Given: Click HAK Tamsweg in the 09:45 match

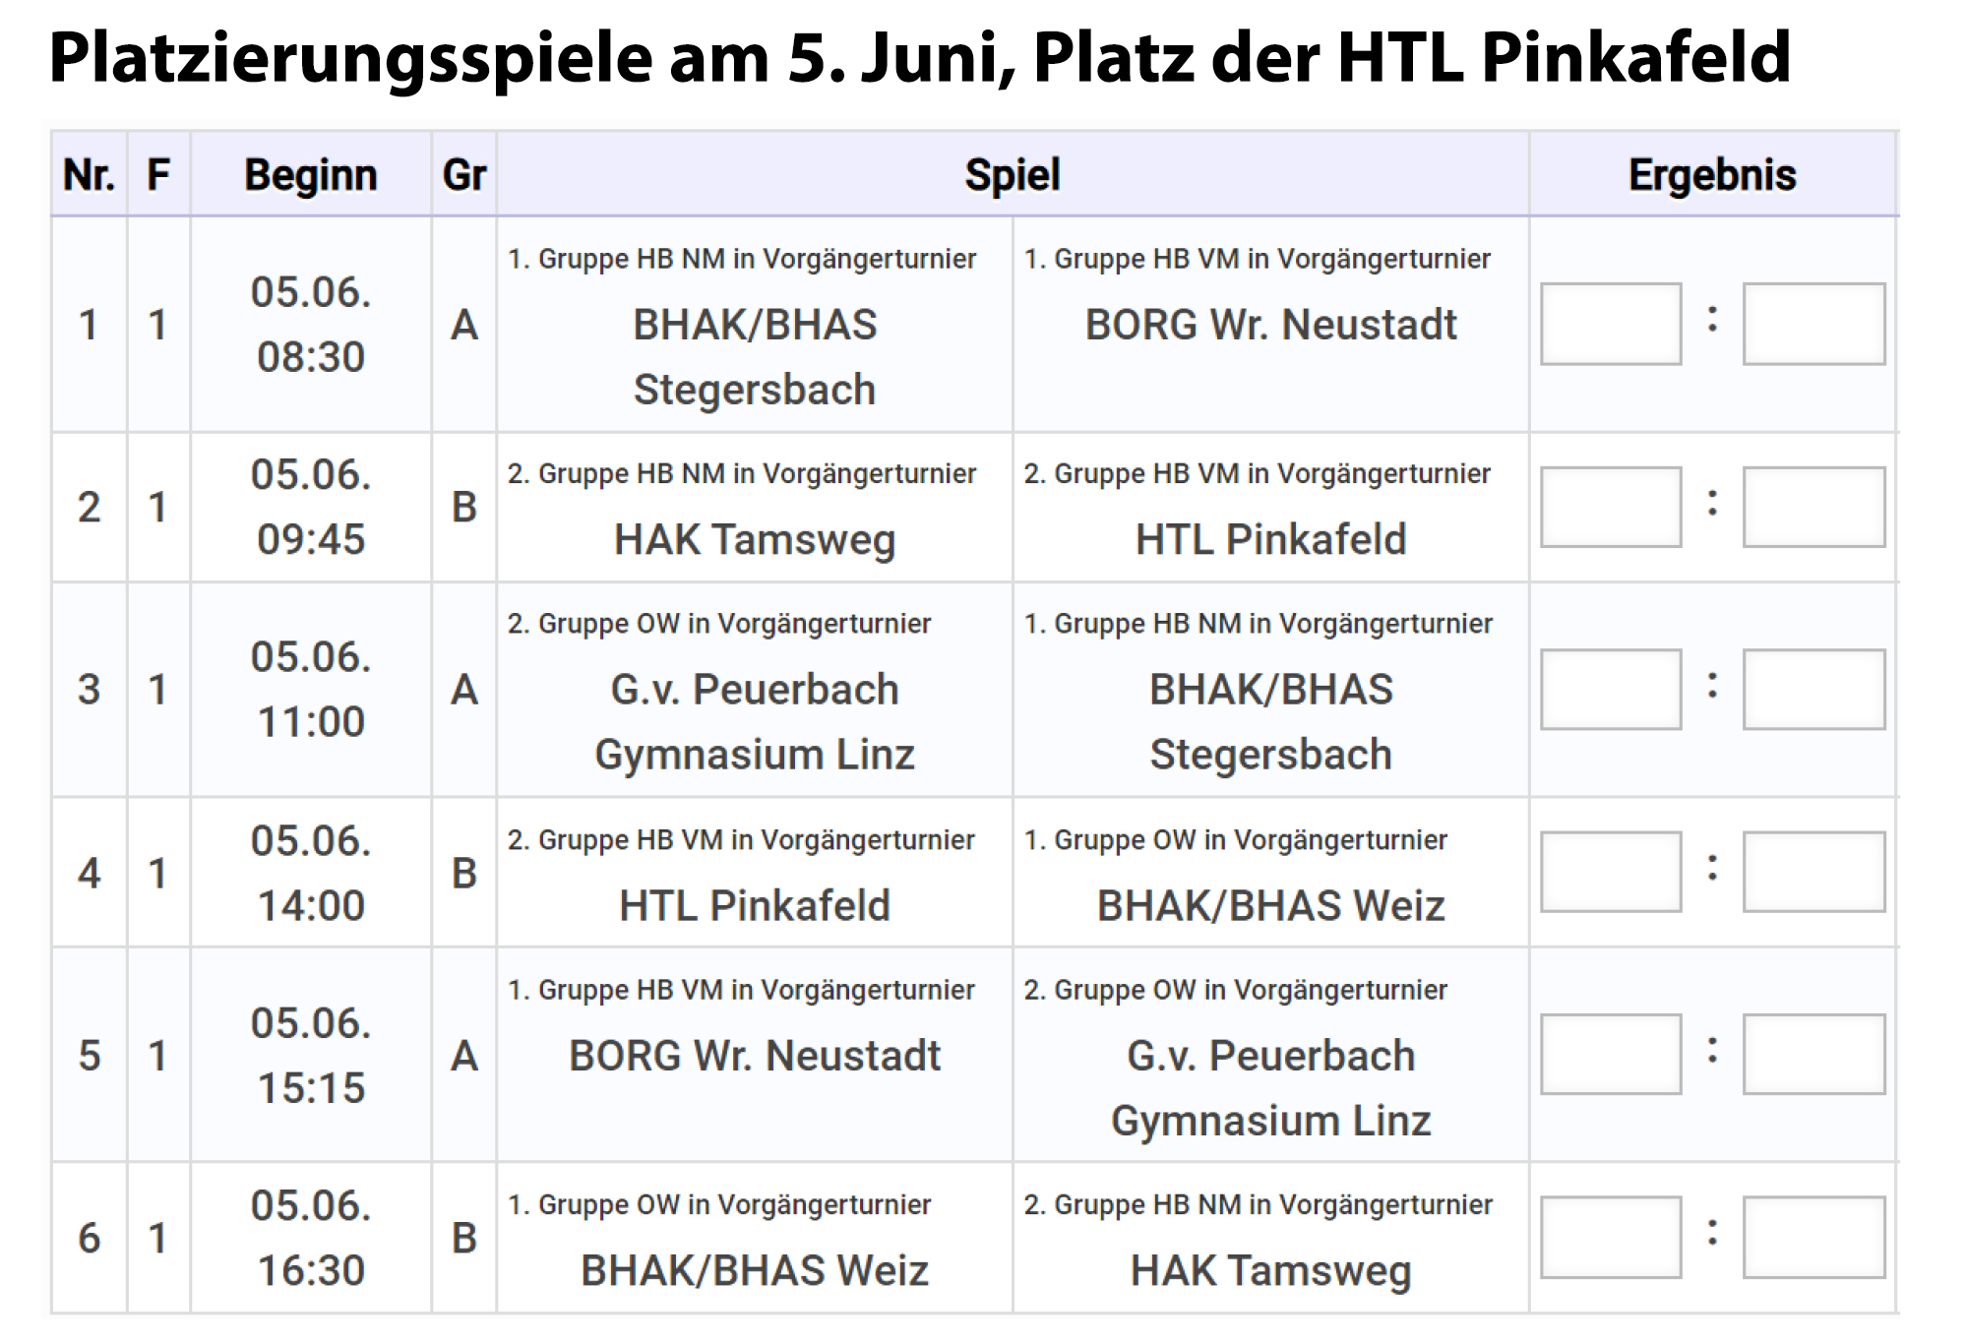Looking at the screenshot, I should click(x=754, y=539).
